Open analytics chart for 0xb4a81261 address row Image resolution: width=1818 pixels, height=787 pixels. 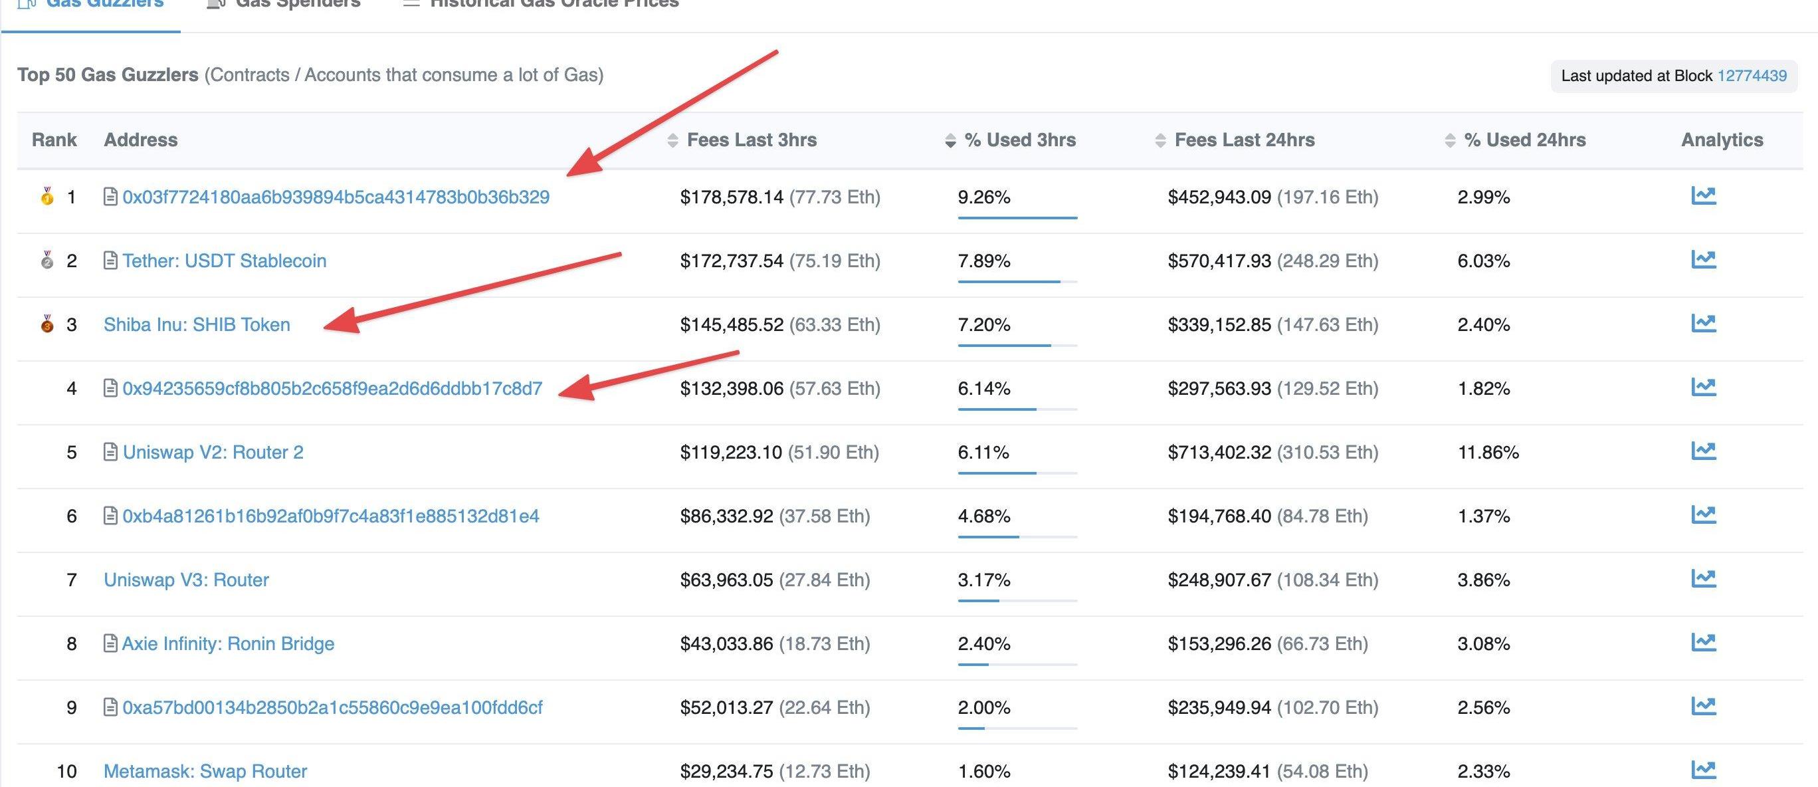pos(1703,514)
